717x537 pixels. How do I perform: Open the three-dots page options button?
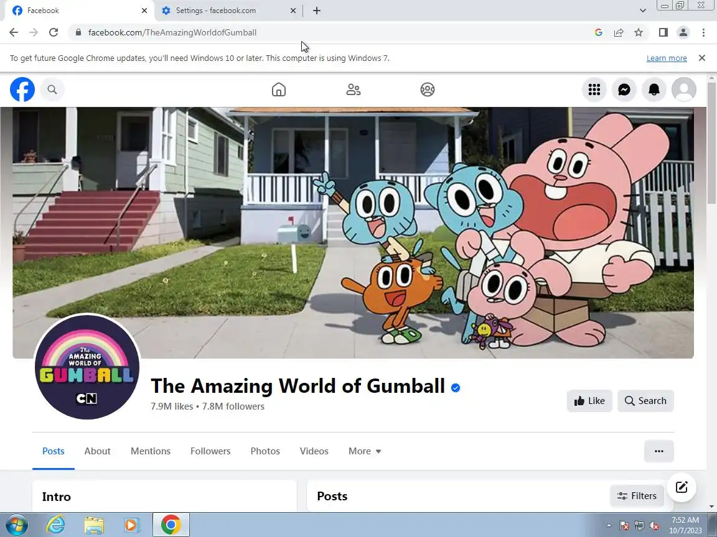659,451
